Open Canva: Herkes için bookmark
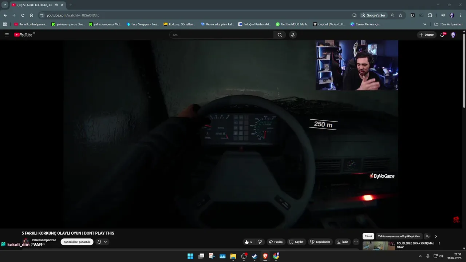The width and height of the screenshot is (466, 262). tap(366, 24)
